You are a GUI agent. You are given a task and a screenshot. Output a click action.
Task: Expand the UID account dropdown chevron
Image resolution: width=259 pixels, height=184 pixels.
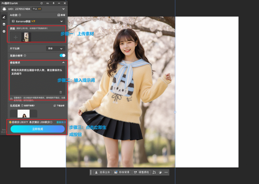click(x=63, y=9)
